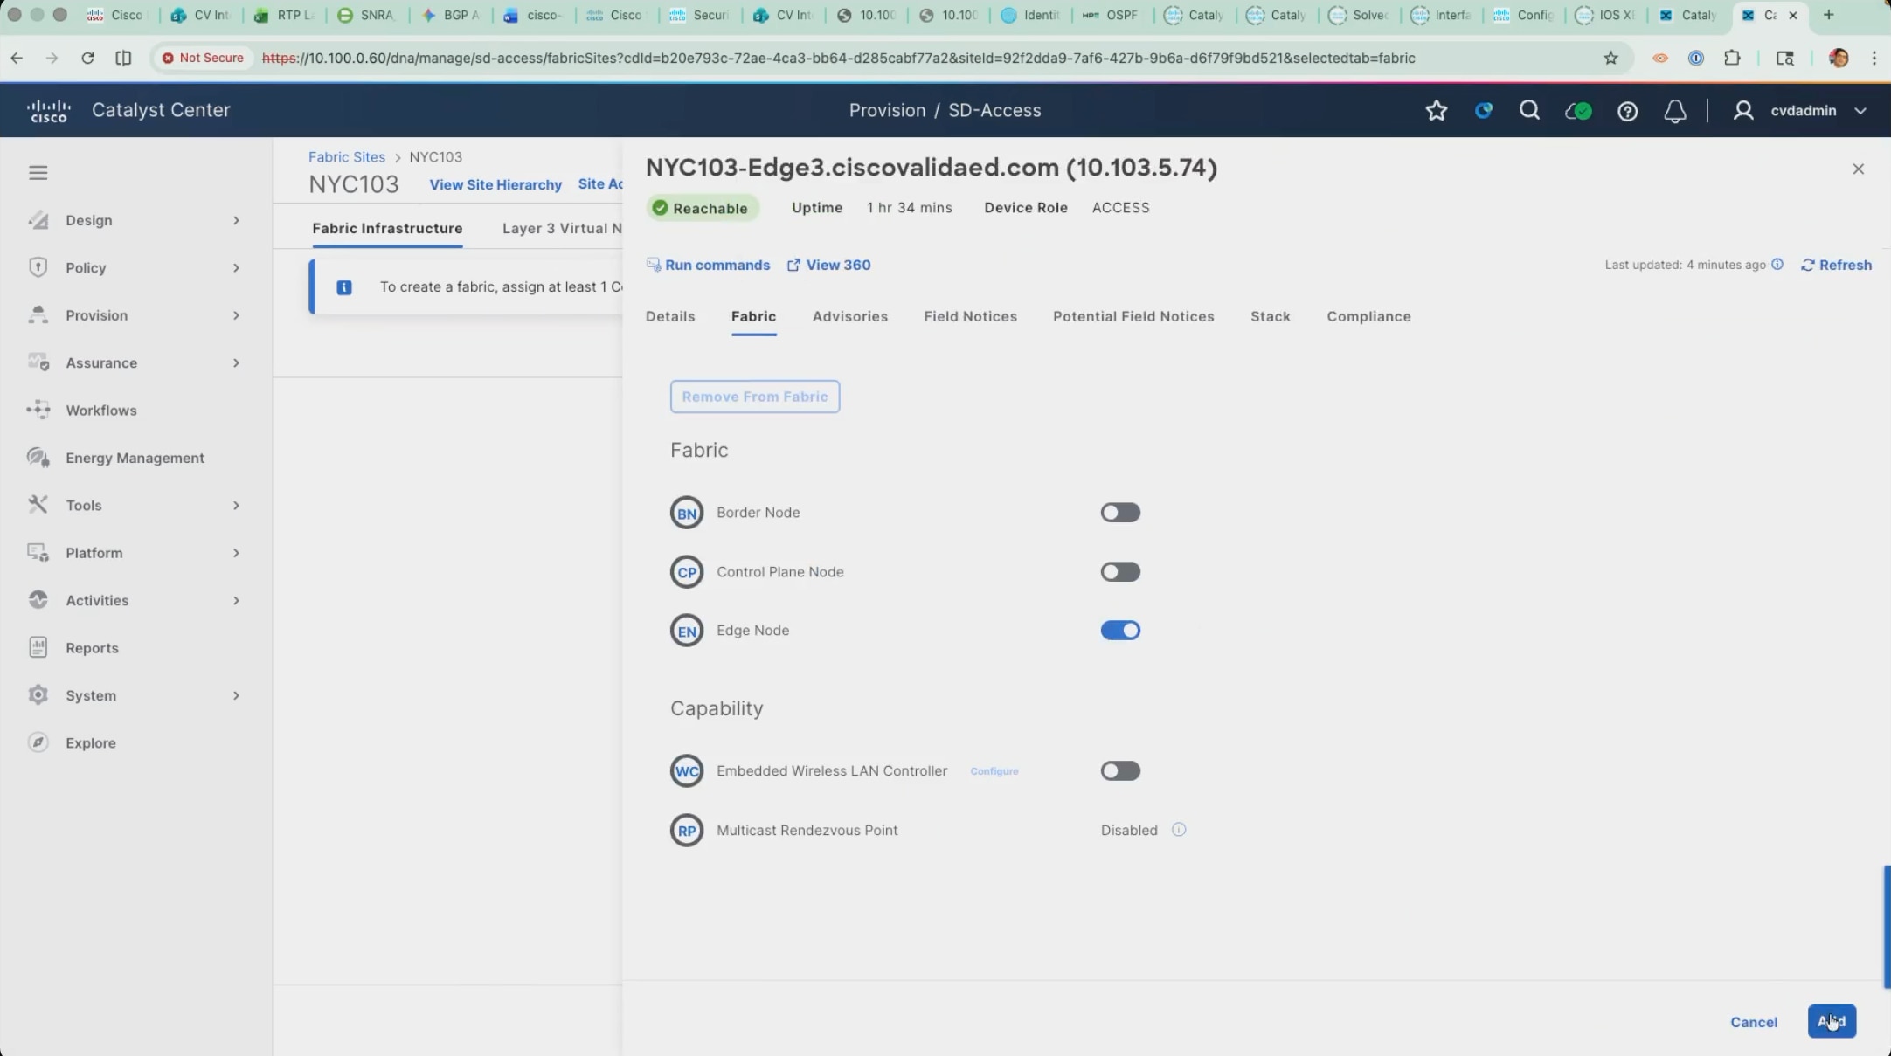Click the Control Plane Node CP icon
Viewport: 1891px width, 1056px height.
(687, 572)
